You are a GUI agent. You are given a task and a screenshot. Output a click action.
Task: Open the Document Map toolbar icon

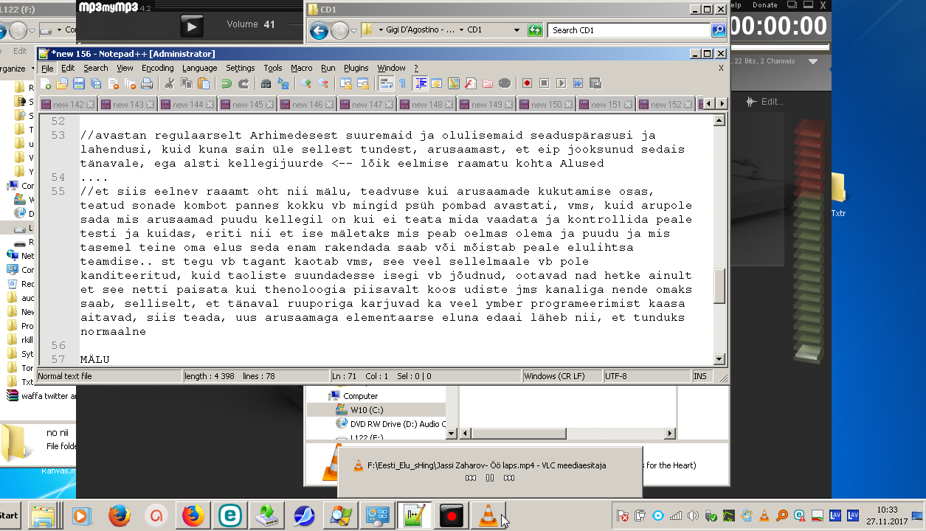point(453,83)
